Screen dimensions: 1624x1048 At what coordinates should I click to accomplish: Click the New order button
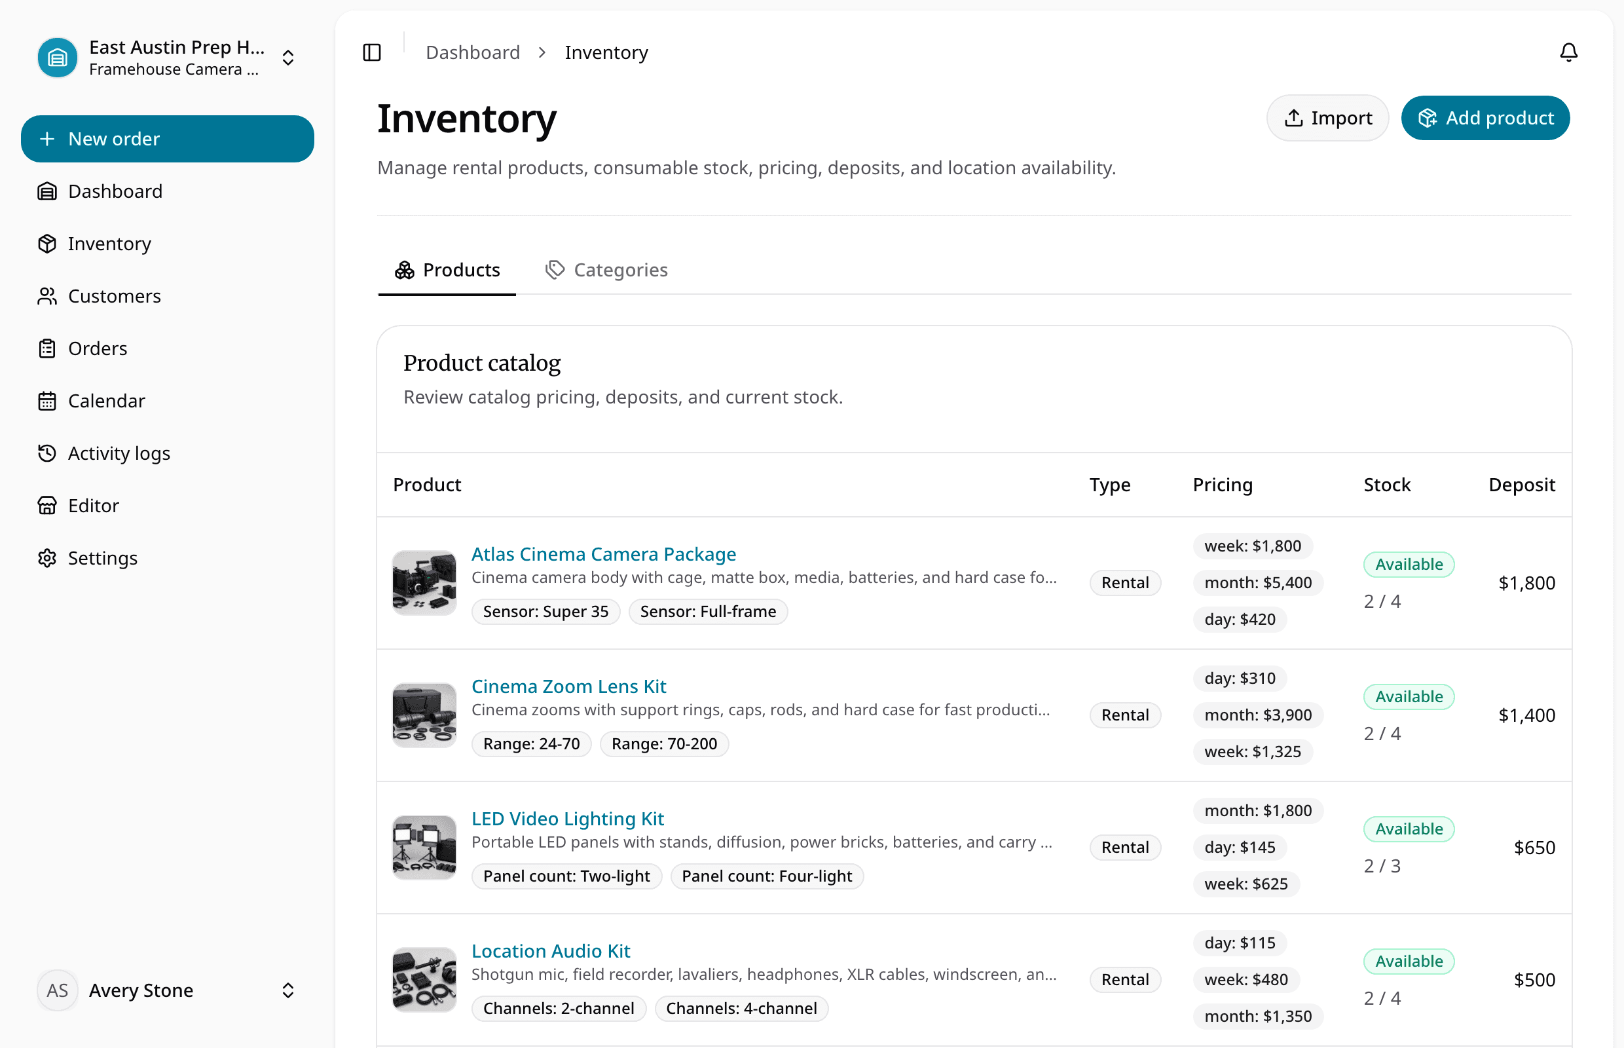(x=168, y=139)
